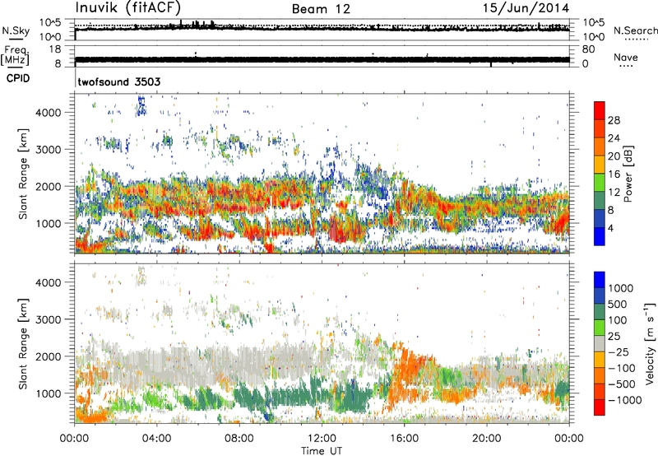Click the 'CPID' row label
The height and width of the screenshot is (456, 658).
coord(18,78)
